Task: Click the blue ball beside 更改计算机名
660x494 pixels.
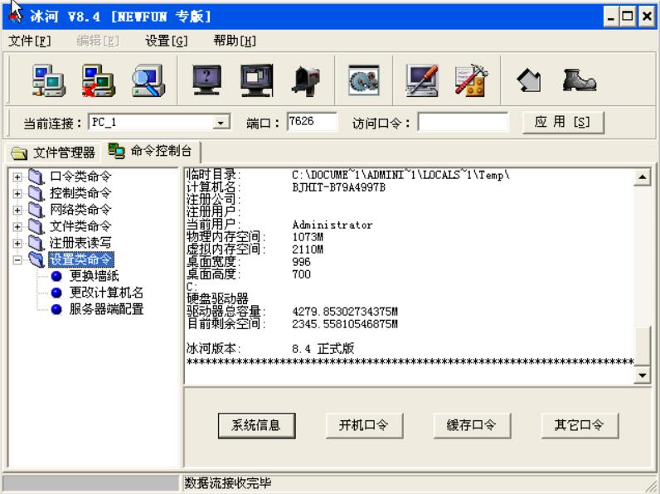Action: coord(56,293)
